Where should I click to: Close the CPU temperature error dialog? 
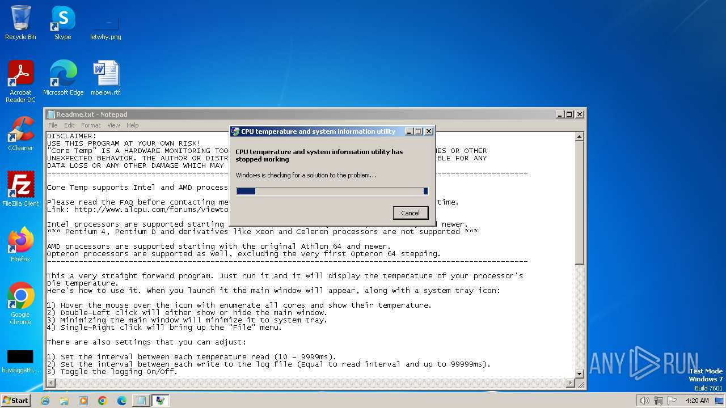428,131
